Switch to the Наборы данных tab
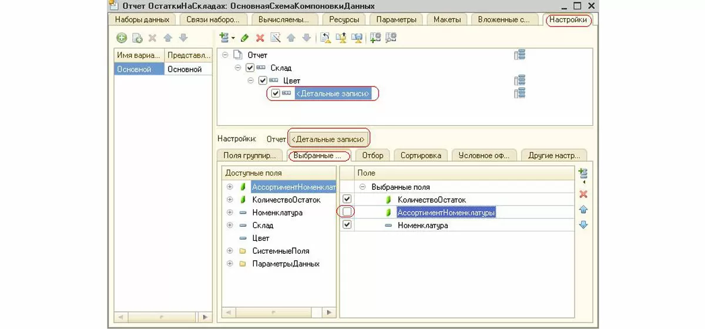 [142, 19]
